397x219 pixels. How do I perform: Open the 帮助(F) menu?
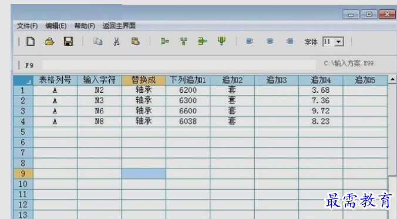click(x=85, y=26)
